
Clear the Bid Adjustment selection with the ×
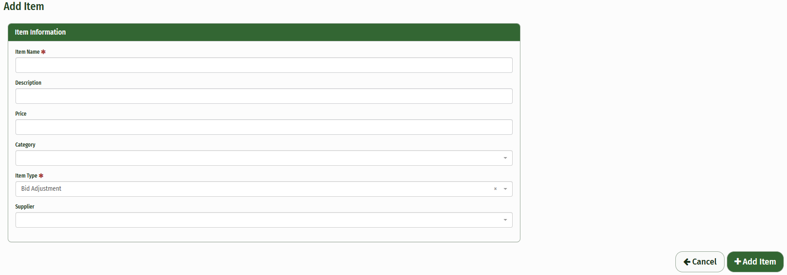tap(495, 189)
